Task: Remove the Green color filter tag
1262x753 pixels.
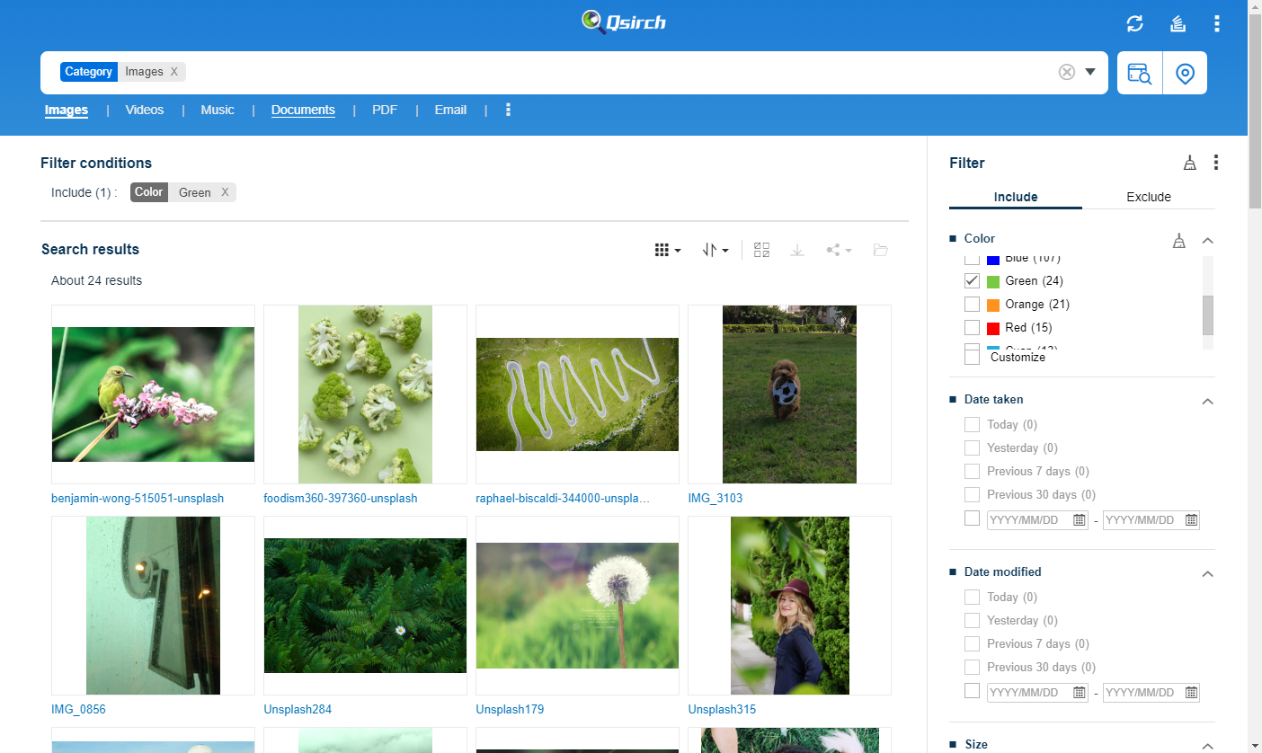Action: [x=225, y=192]
